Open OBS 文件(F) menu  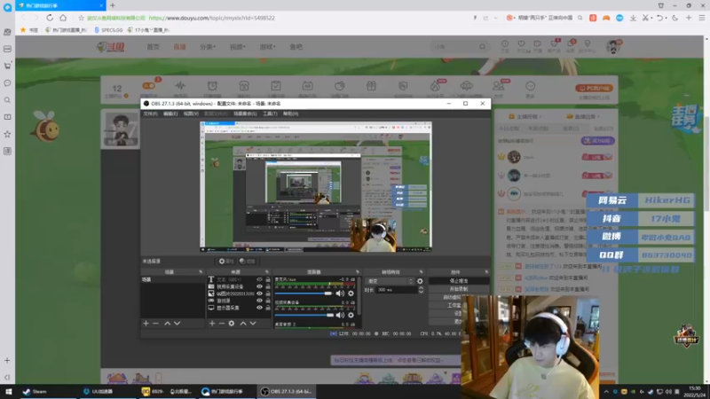click(150, 113)
